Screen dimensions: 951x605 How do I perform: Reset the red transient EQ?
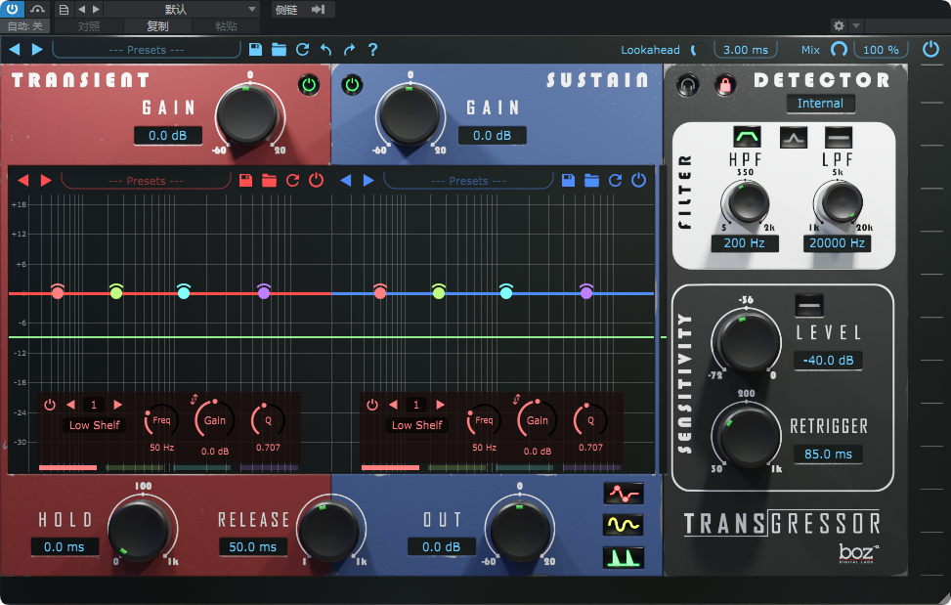[x=292, y=180]
